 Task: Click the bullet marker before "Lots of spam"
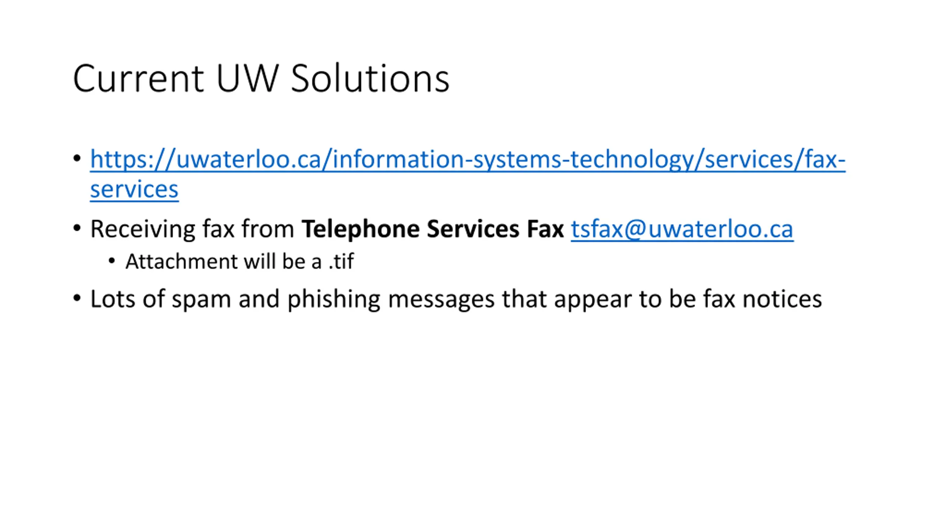point(77,298)
